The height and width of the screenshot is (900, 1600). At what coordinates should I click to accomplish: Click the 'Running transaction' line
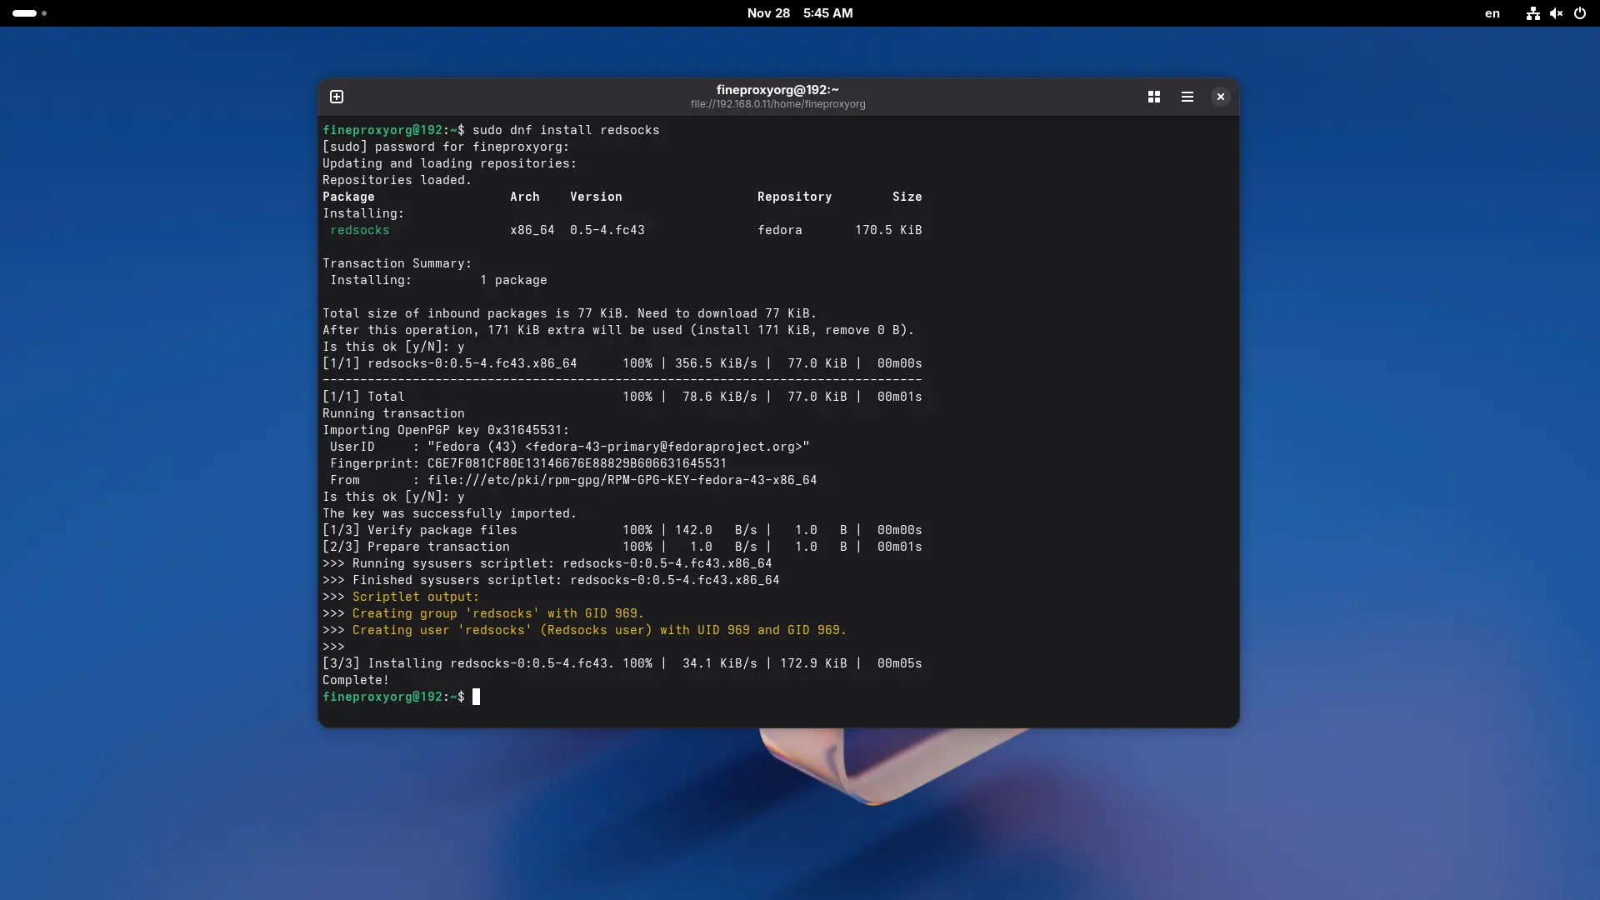click(x=393, y=413)
